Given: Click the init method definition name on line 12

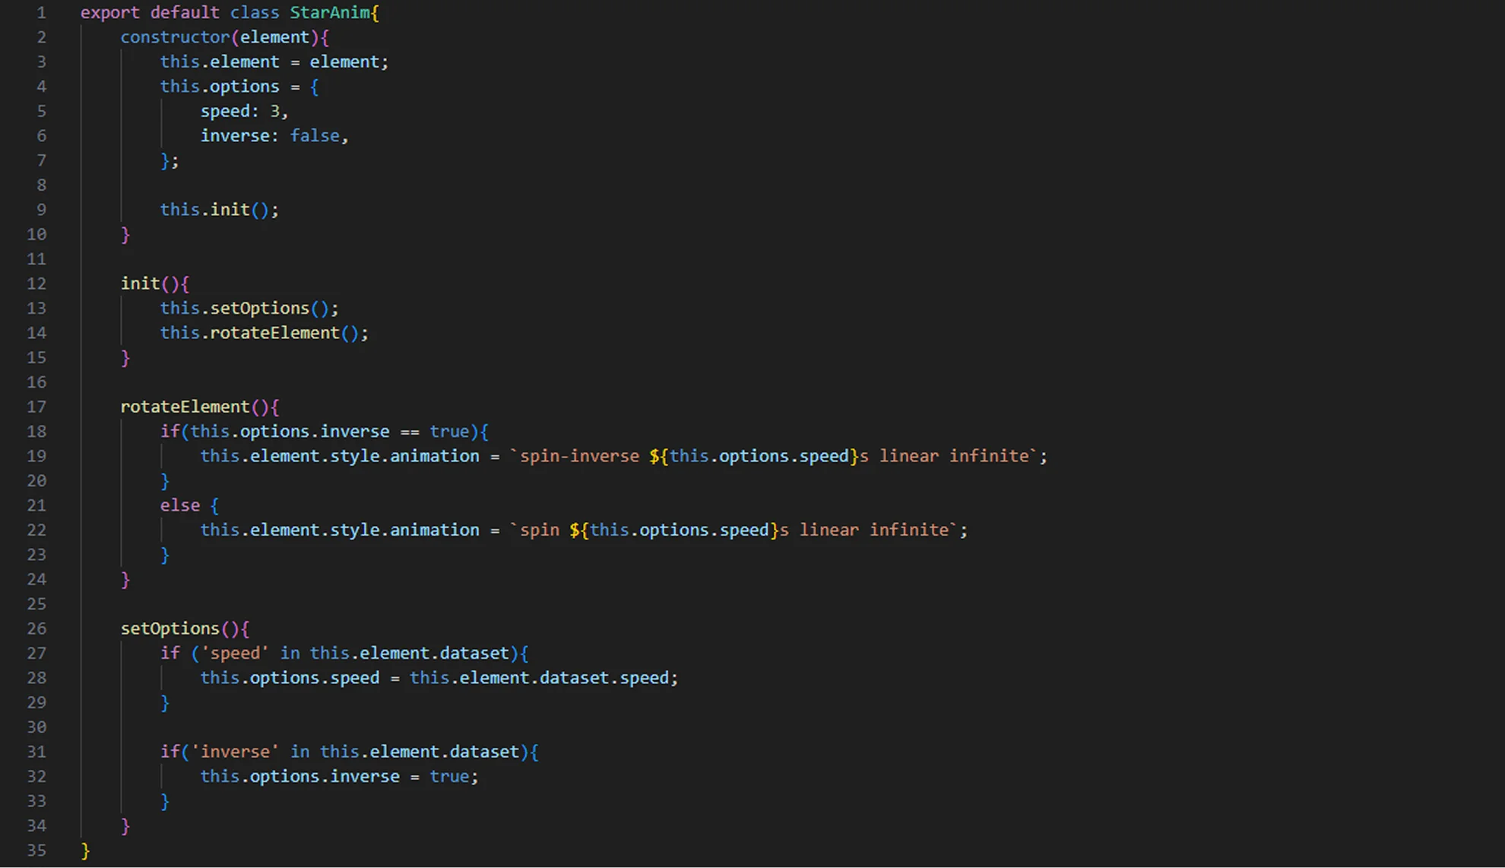Looking at the screenshot, I should (x=140, y=284).
